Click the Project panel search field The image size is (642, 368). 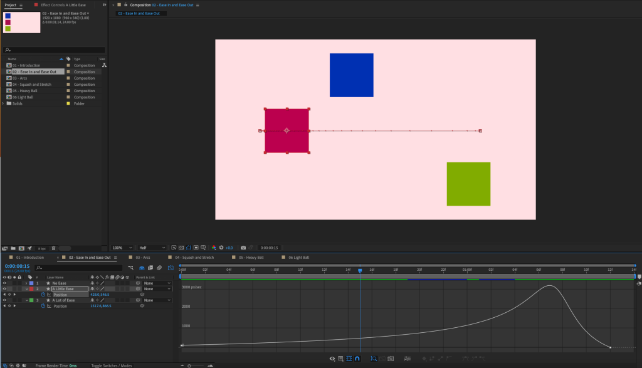(x=54, y=50)
